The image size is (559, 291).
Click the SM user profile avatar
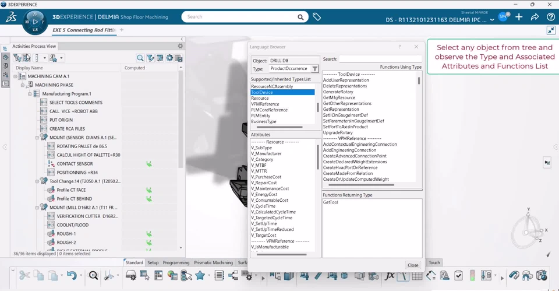503,16
